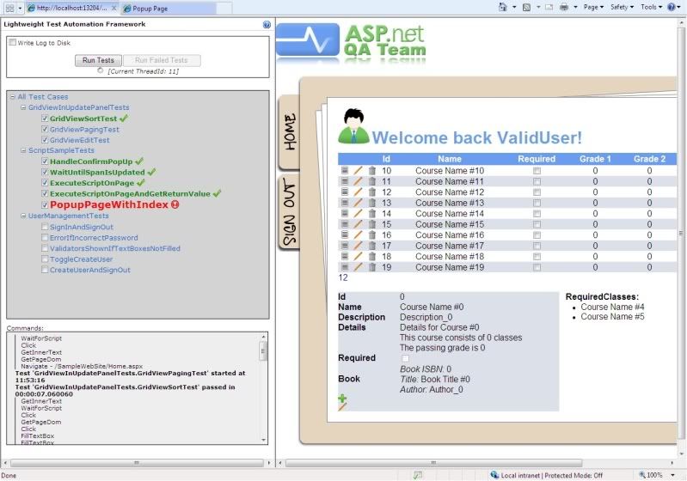The image size is (687, 481).
Task: Sort by Grade 1 column header
Action: click(x=595, y=159)
